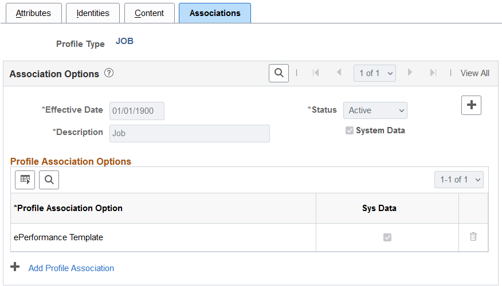Go to first Association Options row
This screenshot has width=502, height=286.
tap(316, 73)
